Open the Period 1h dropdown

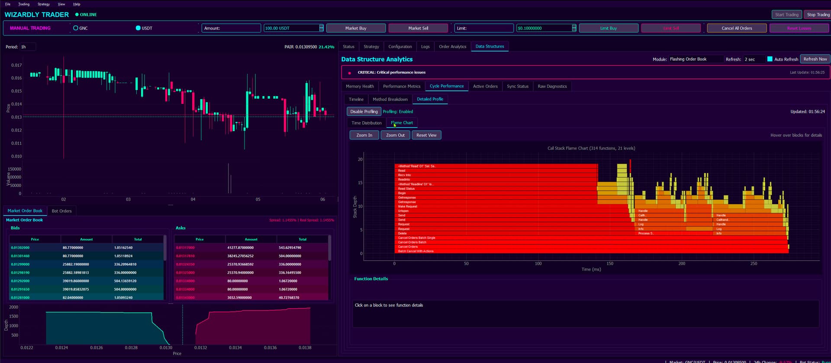pyautogui.click(x=27, y=47)
